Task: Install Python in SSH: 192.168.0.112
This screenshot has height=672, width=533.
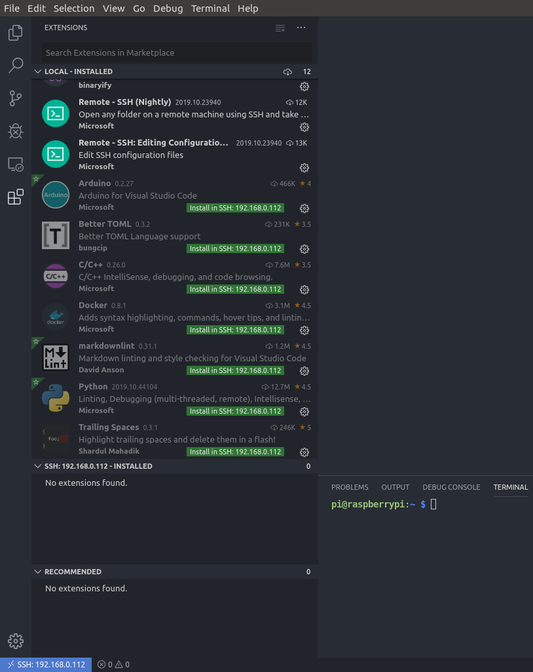Action: tap(235, 411)
